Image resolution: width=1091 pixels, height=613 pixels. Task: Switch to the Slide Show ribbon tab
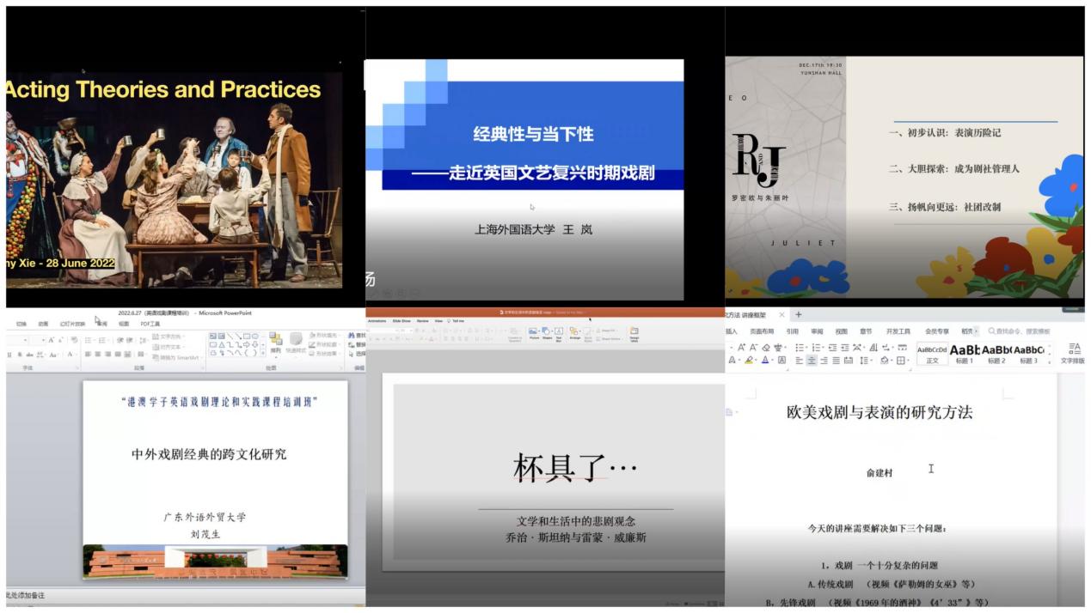(x=401, y=320)
